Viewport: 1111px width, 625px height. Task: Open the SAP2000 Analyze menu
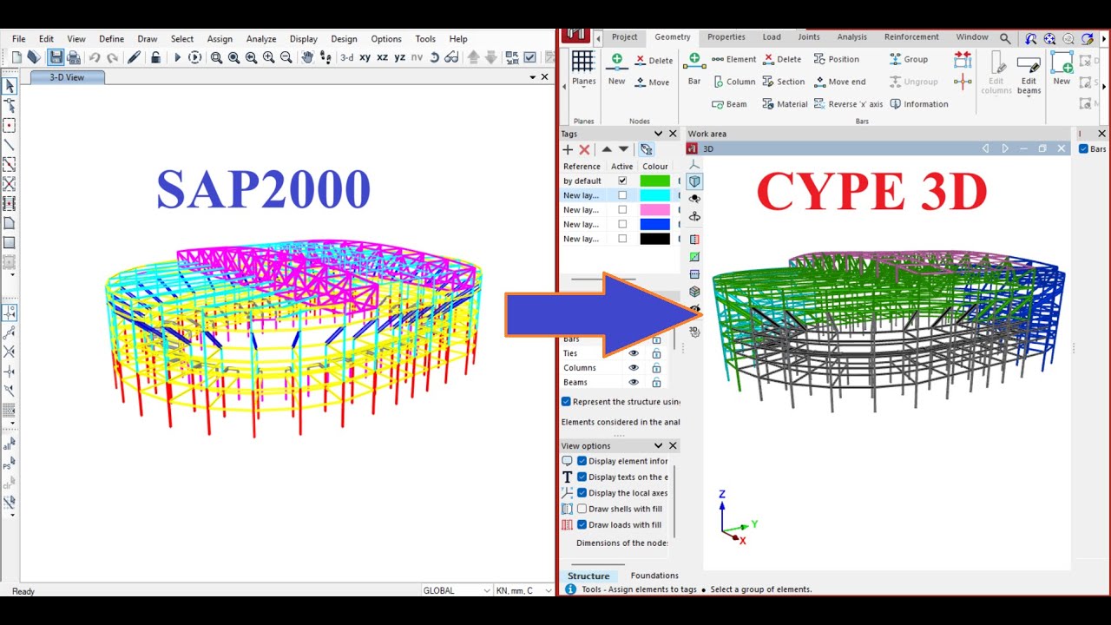(261, 39)
